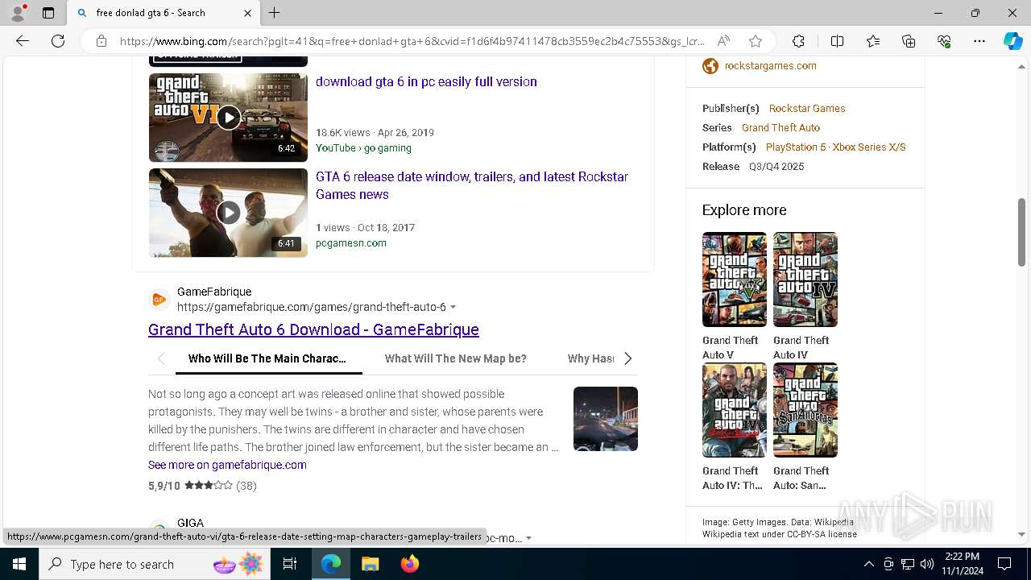1031x580 pixels.
Task: Open Grand Theft Auto V cover thumbnail
Action: pyautogui.click(x=735, y=280)
